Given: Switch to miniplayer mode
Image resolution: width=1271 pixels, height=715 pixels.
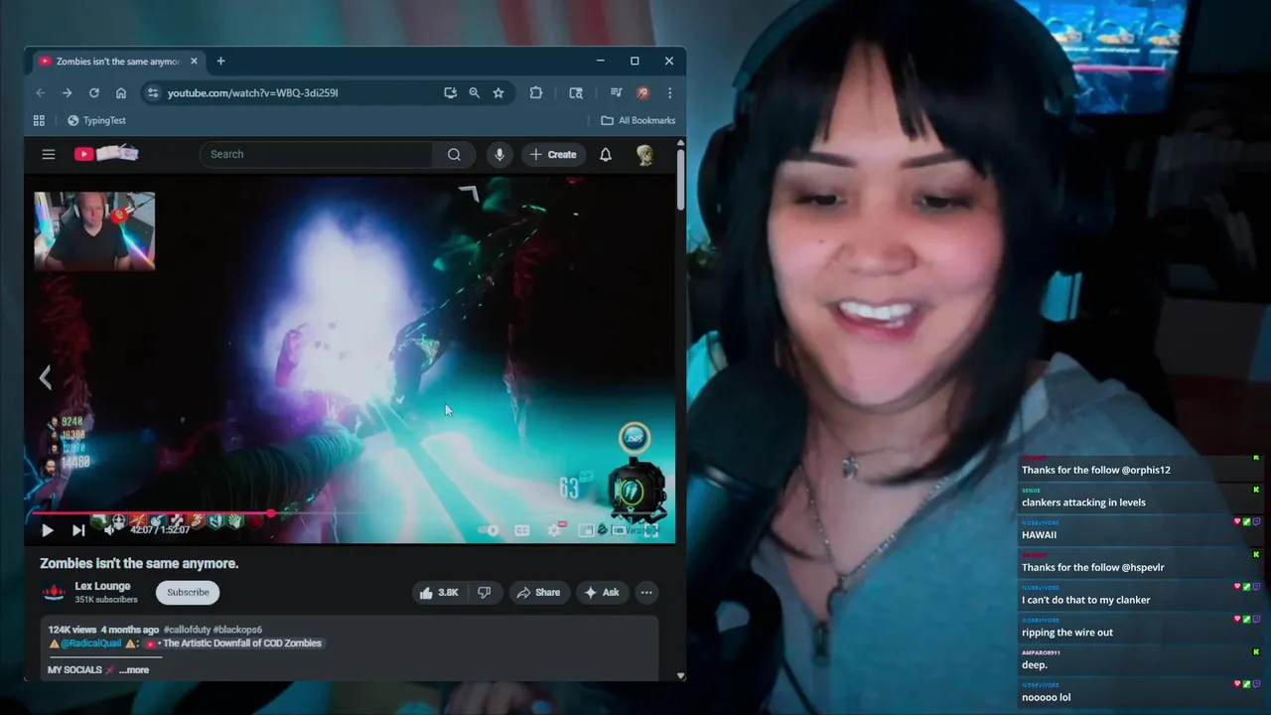Looking at the screenshot, I should [587, 530].
